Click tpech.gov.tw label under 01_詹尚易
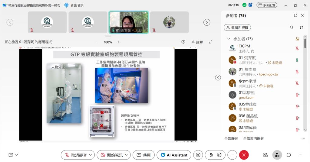Image resolution: width=310 pixels, height=162 pixels. [x=269, y=74]
